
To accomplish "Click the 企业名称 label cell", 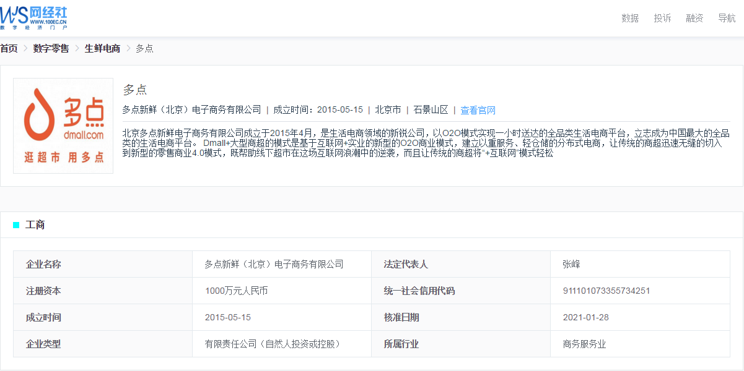I will coord(103,264).
